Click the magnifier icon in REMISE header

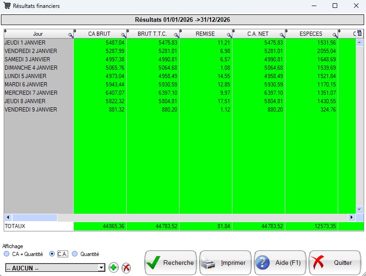pyautogui.click(x=229, y=35)
